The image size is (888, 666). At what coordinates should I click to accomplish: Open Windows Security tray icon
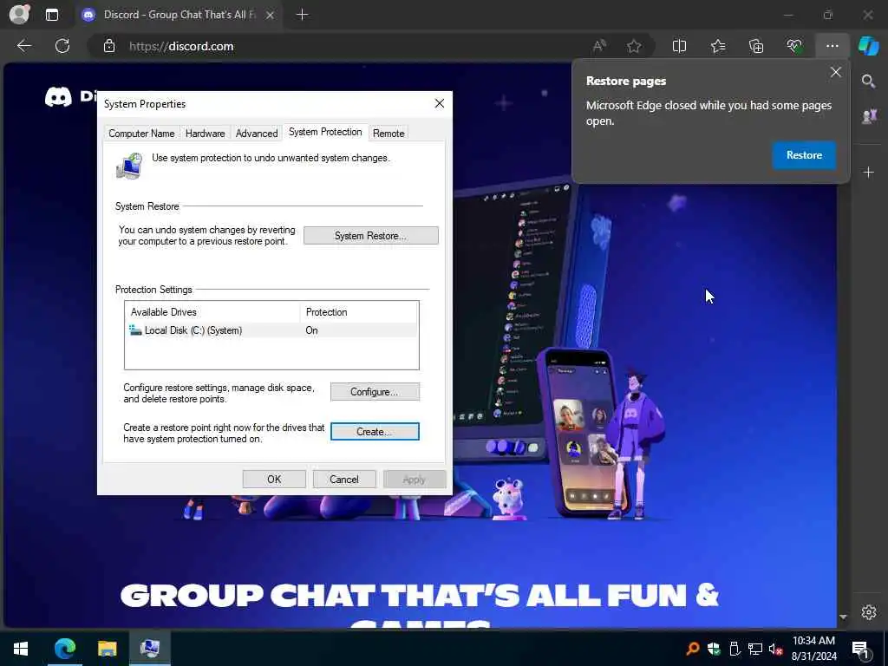pyautogui.click(x=714, y=649)
